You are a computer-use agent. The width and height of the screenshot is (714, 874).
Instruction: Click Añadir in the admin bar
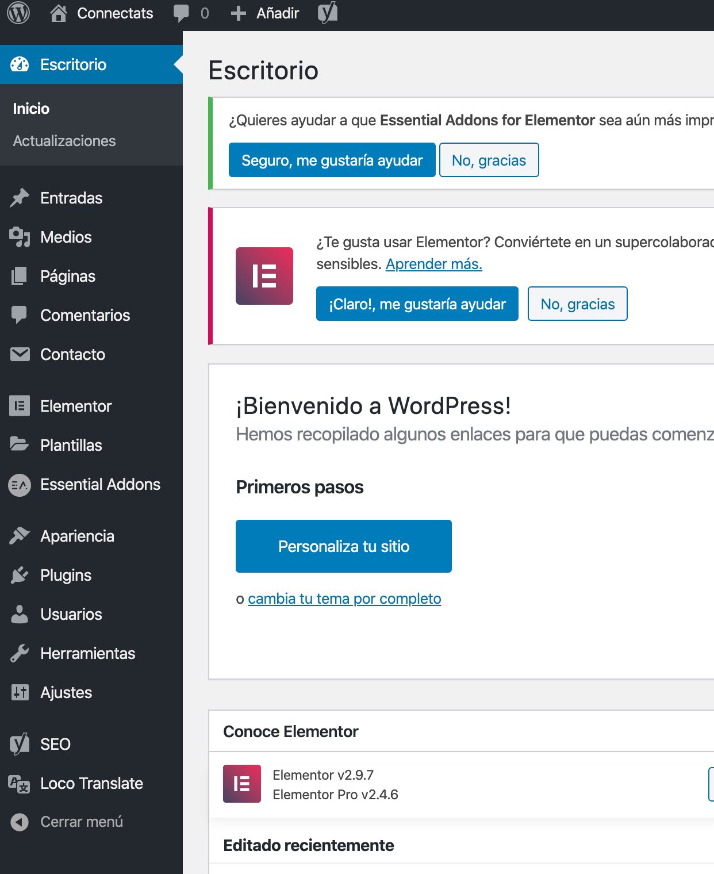[278, 13]
